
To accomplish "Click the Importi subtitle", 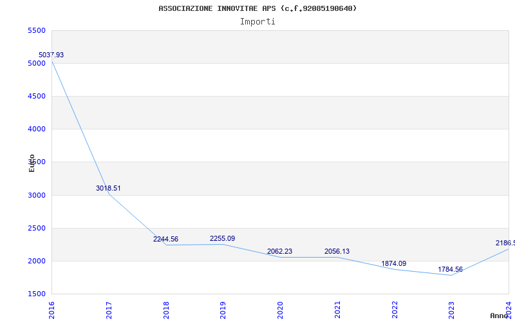I will click(x=257, y=22).
